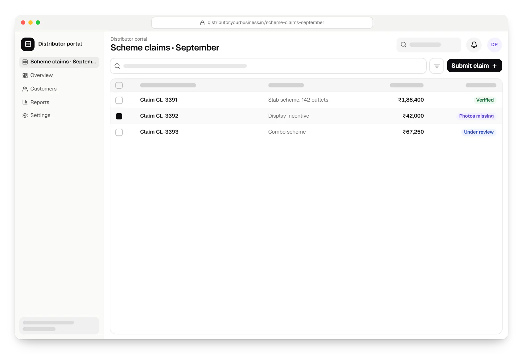
Task: Click the filter icon button
Action: [x=437, y=66]
